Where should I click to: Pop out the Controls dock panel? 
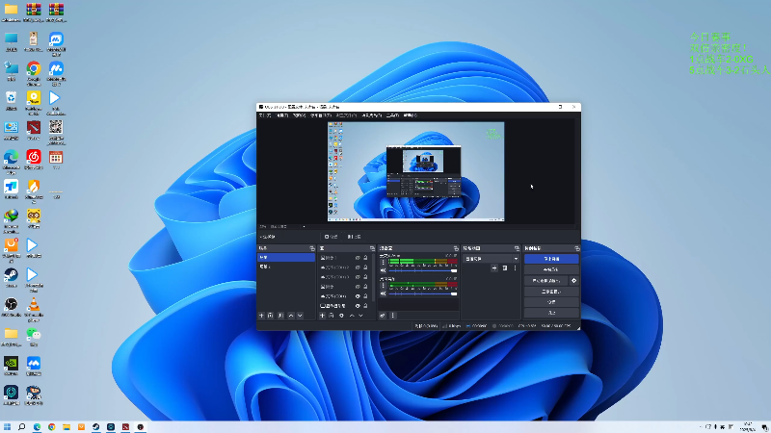point(576,248)
